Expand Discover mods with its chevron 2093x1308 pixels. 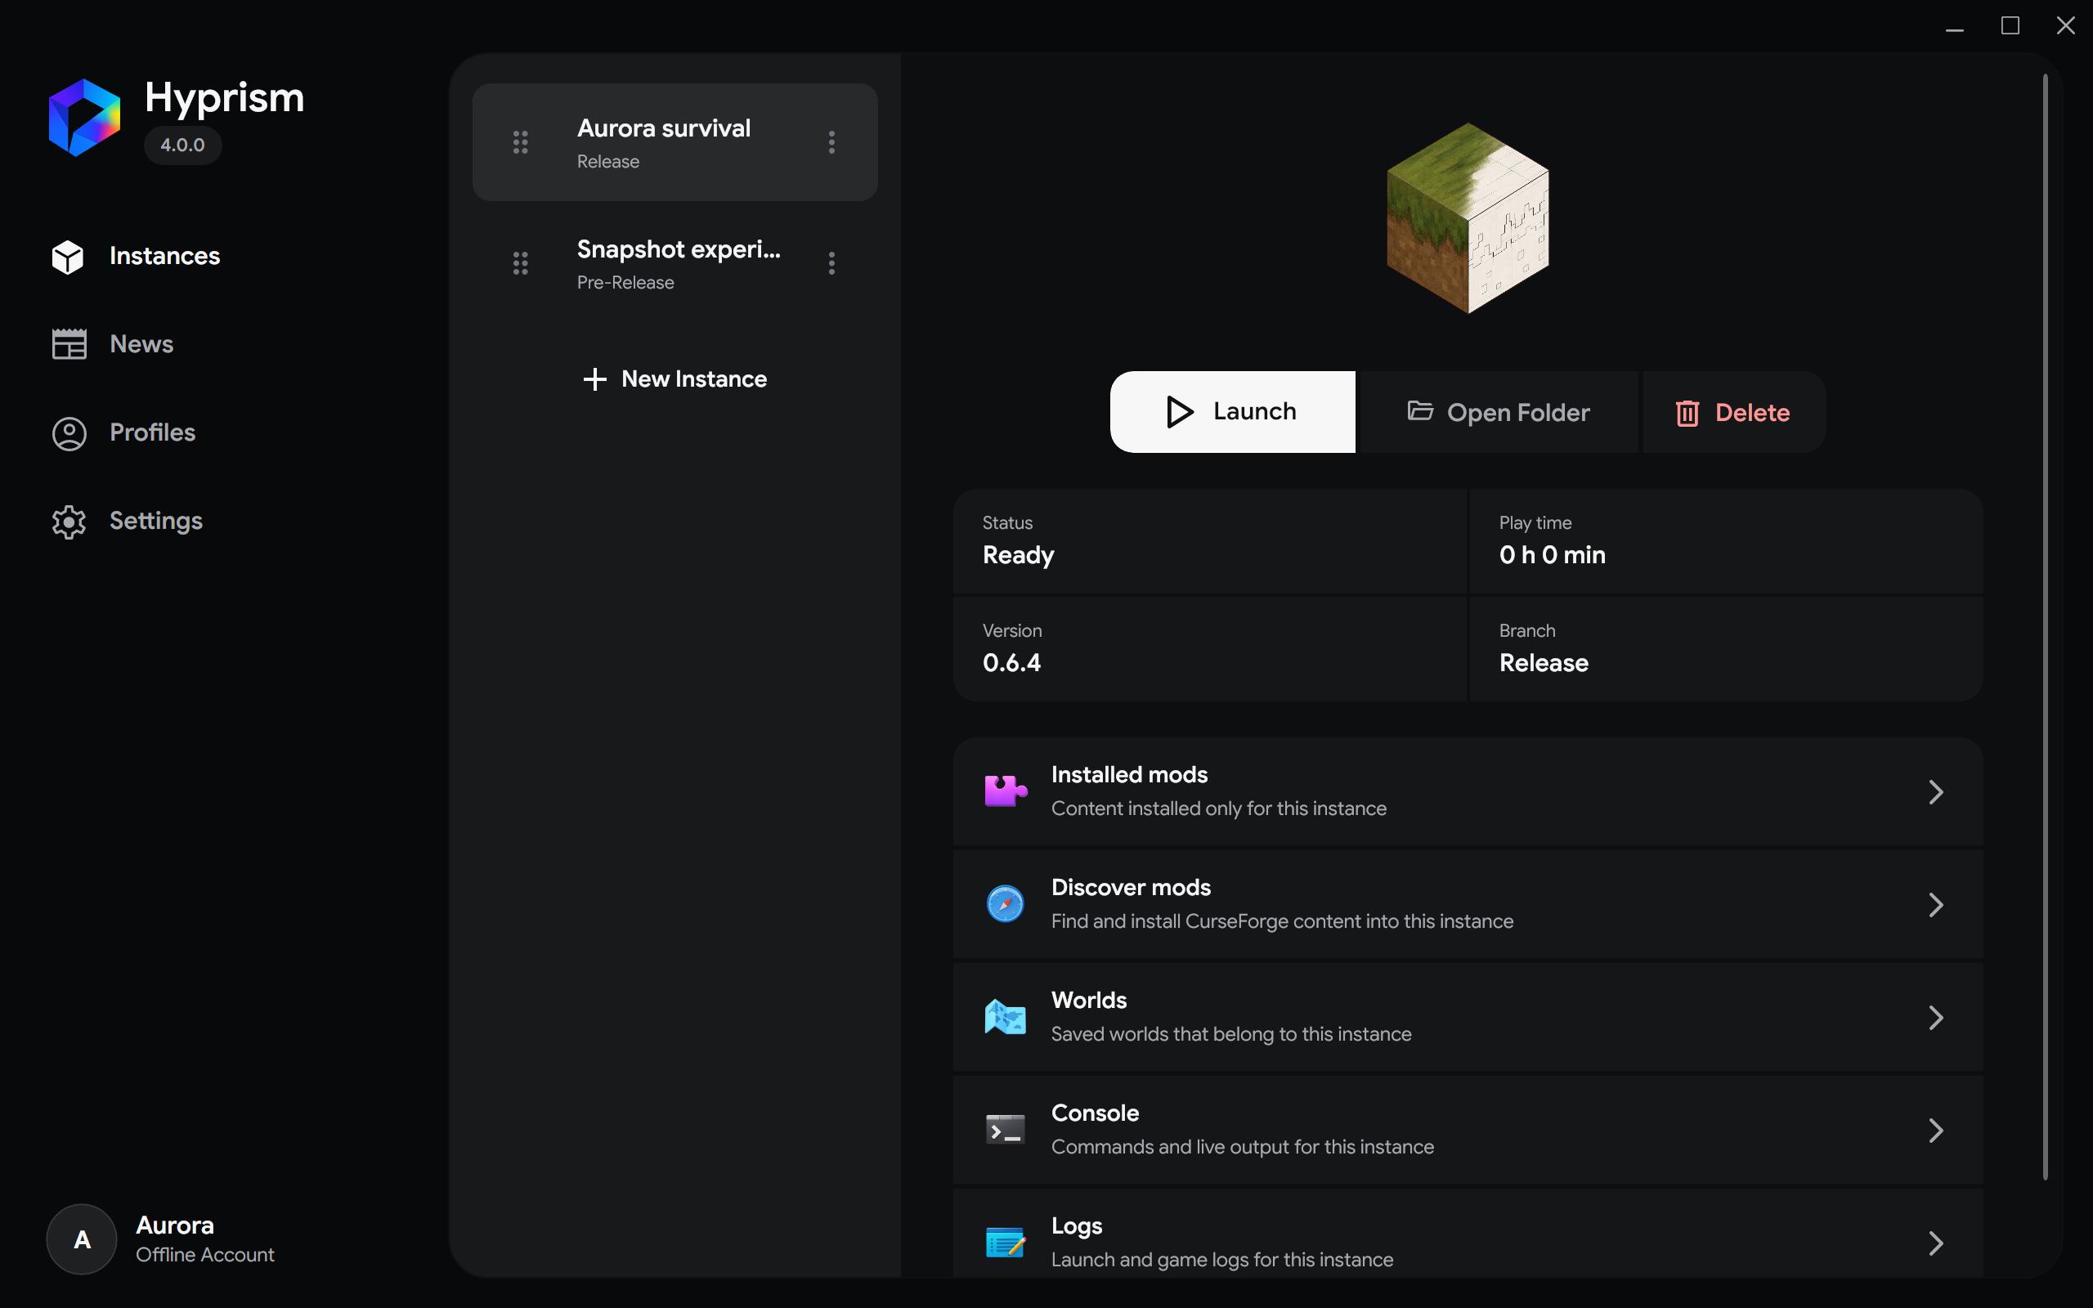1937,905
